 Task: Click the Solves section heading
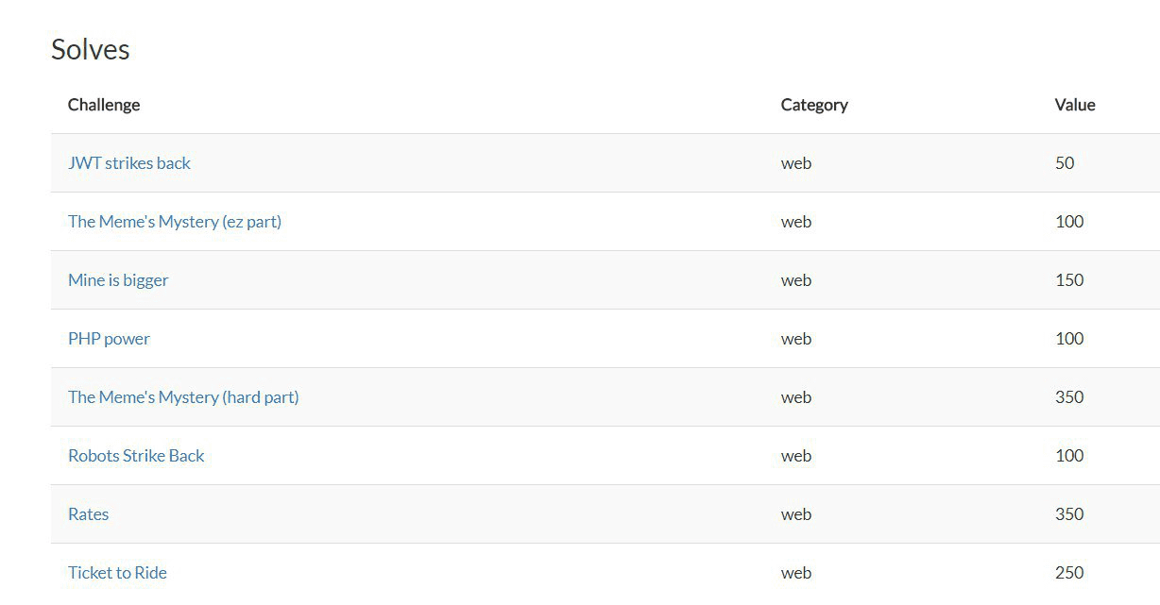tap(91, 49)
